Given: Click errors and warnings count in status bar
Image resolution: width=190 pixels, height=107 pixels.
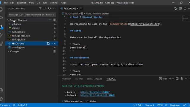Looking at the screenshot, I should 23,105.
